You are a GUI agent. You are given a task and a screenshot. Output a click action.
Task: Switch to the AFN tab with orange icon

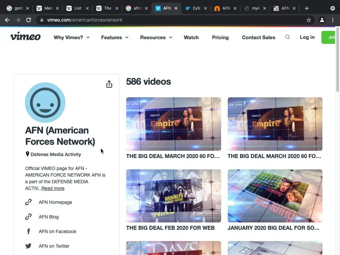point(225,8)
